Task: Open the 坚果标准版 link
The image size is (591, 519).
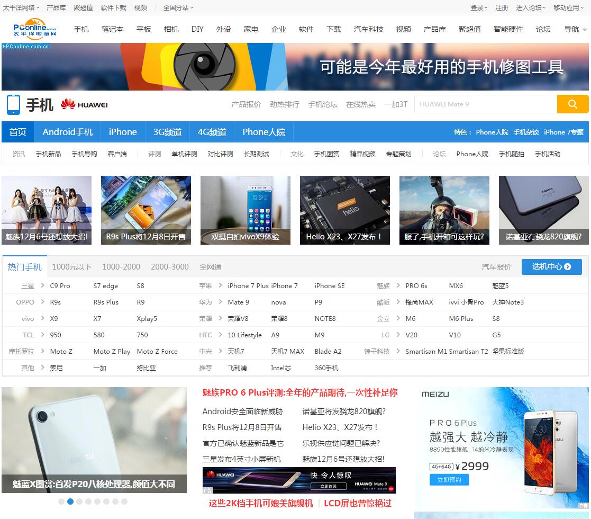Action: click(508, 351)
